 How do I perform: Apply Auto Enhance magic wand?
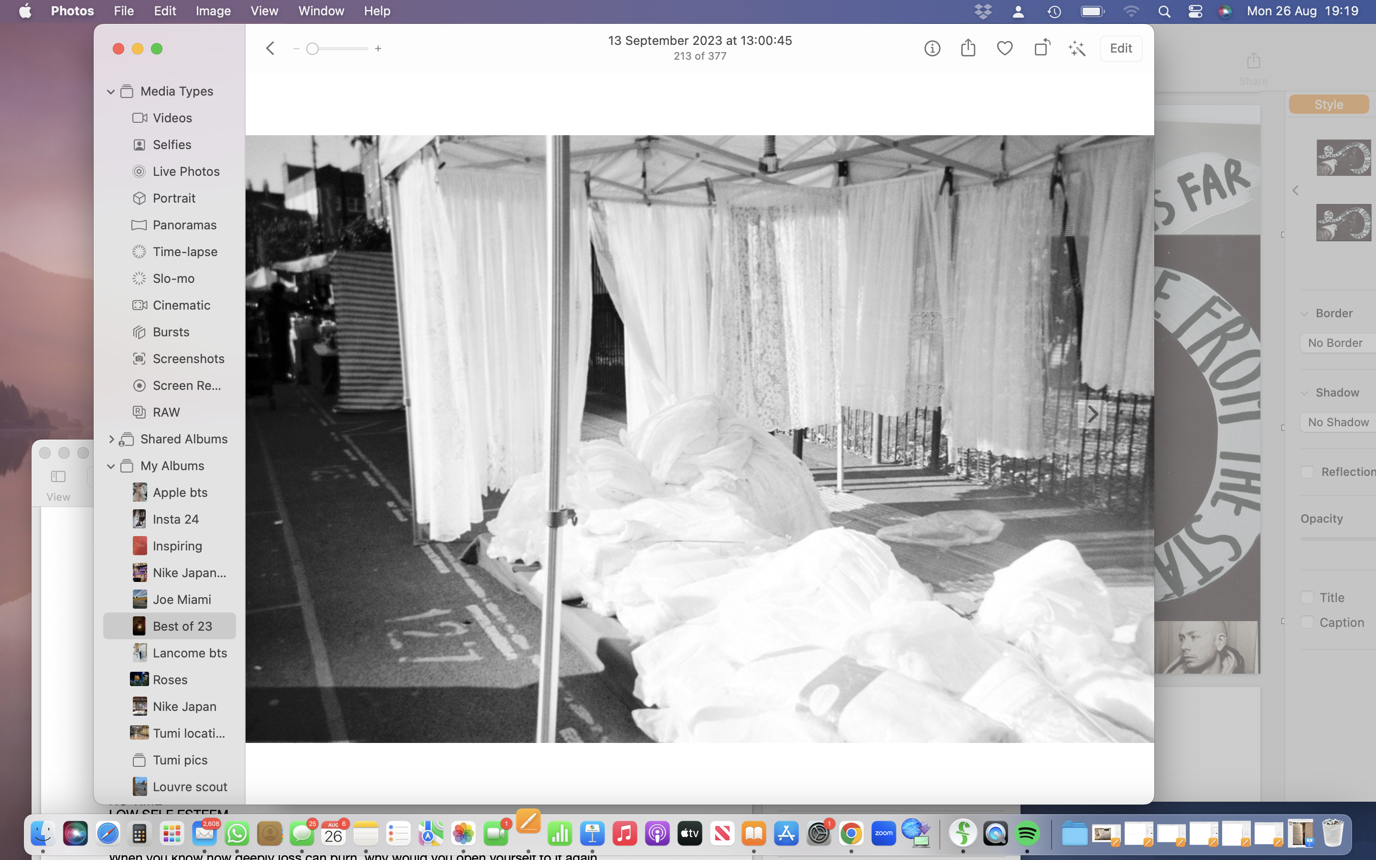coord(1077,49)
